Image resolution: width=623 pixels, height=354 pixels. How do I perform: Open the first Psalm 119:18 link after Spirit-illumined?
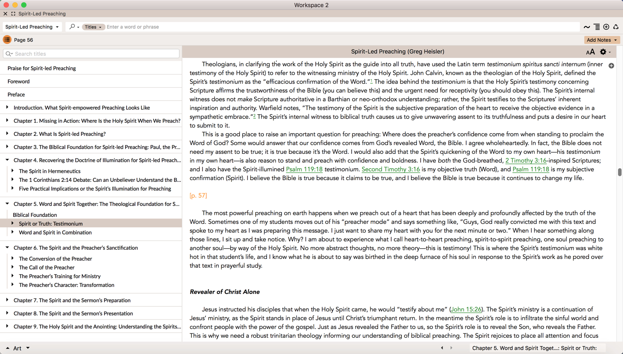pos(304,170)
